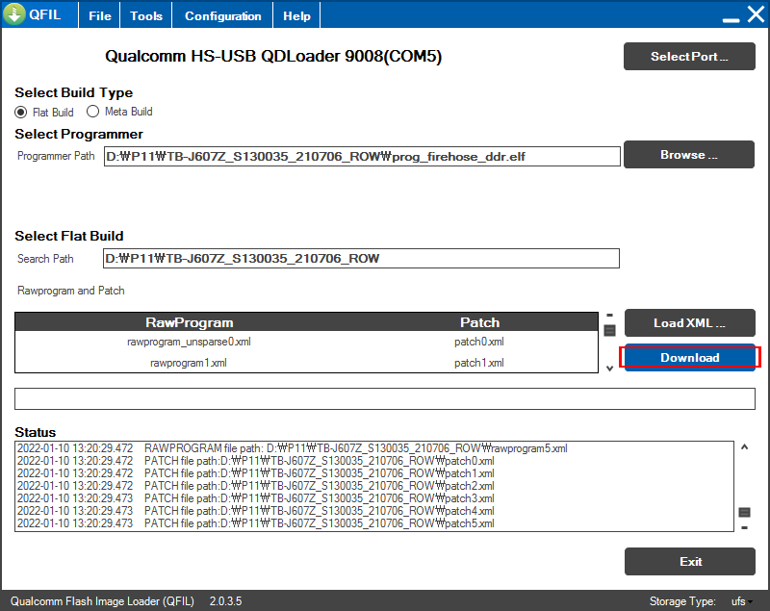
Task: Click the Status log scroll-up arrow
Action: coord(744,447)
